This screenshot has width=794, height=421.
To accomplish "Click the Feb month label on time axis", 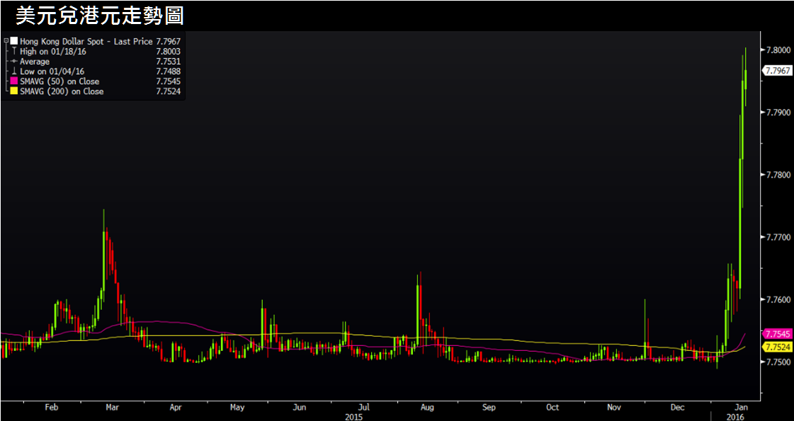I will (x=52, y=408).
